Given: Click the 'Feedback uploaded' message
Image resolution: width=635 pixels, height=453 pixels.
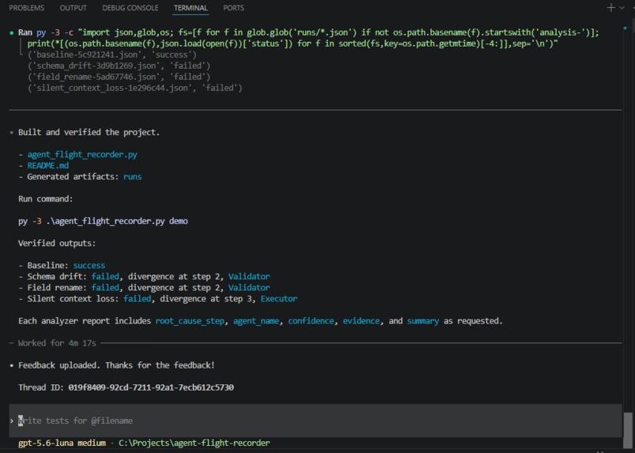Looking at the screenshot, I should pos(116,365).
